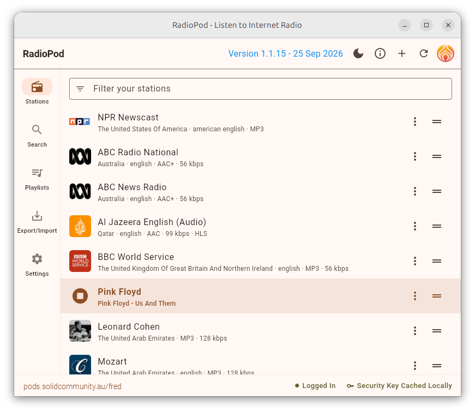Screen dimensions: 475x412
Task: Click the reorder handle for Mozart
Action: tap(436, 365)
